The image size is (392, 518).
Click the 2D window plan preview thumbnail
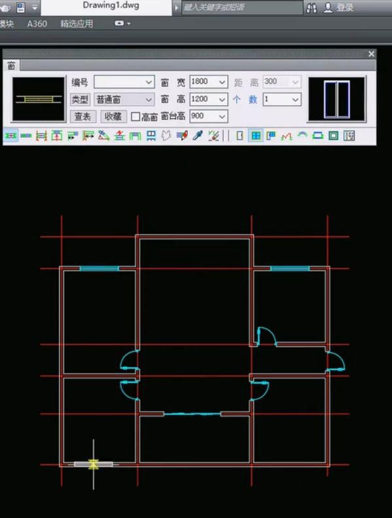(x=39, y=99)
